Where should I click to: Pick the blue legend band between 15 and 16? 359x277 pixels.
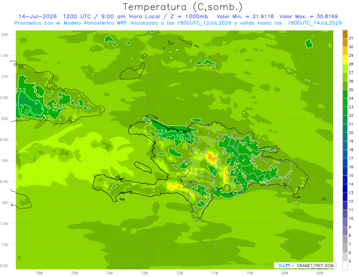345,171
